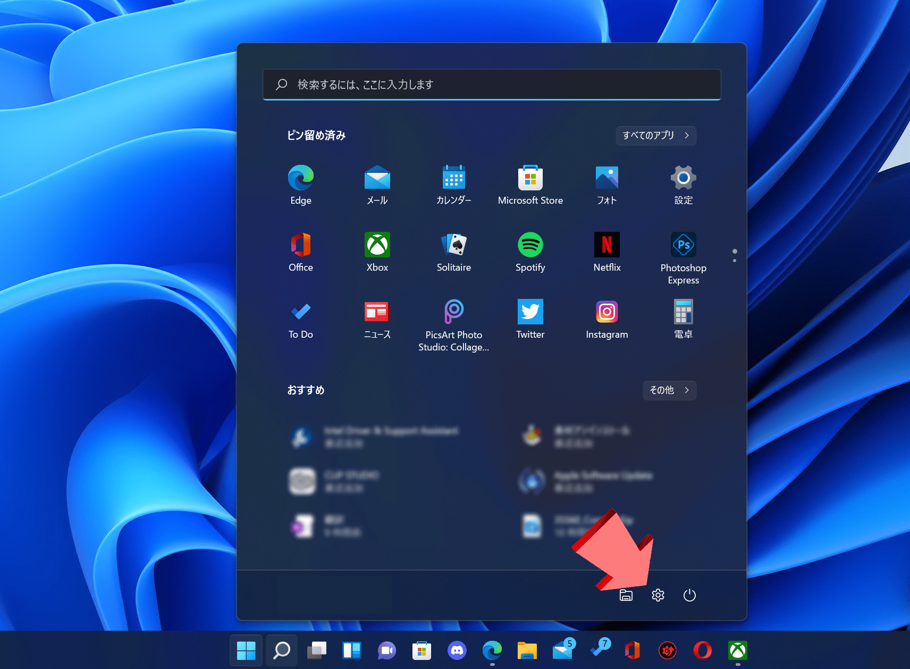
Task: Open the red gear app on taskbar
Action: coord(668,650)
